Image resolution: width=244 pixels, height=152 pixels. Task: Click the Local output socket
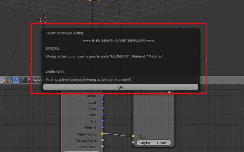click(x=102, y=102)
